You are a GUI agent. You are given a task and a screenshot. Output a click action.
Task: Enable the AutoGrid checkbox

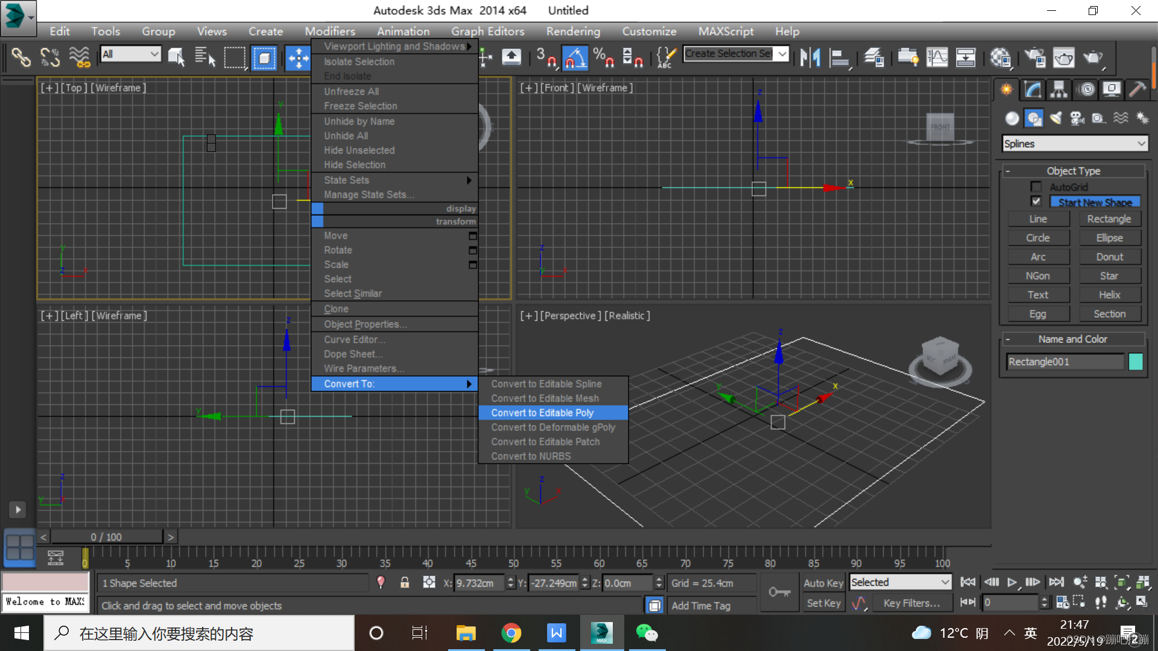click(x=1036, y=187)
